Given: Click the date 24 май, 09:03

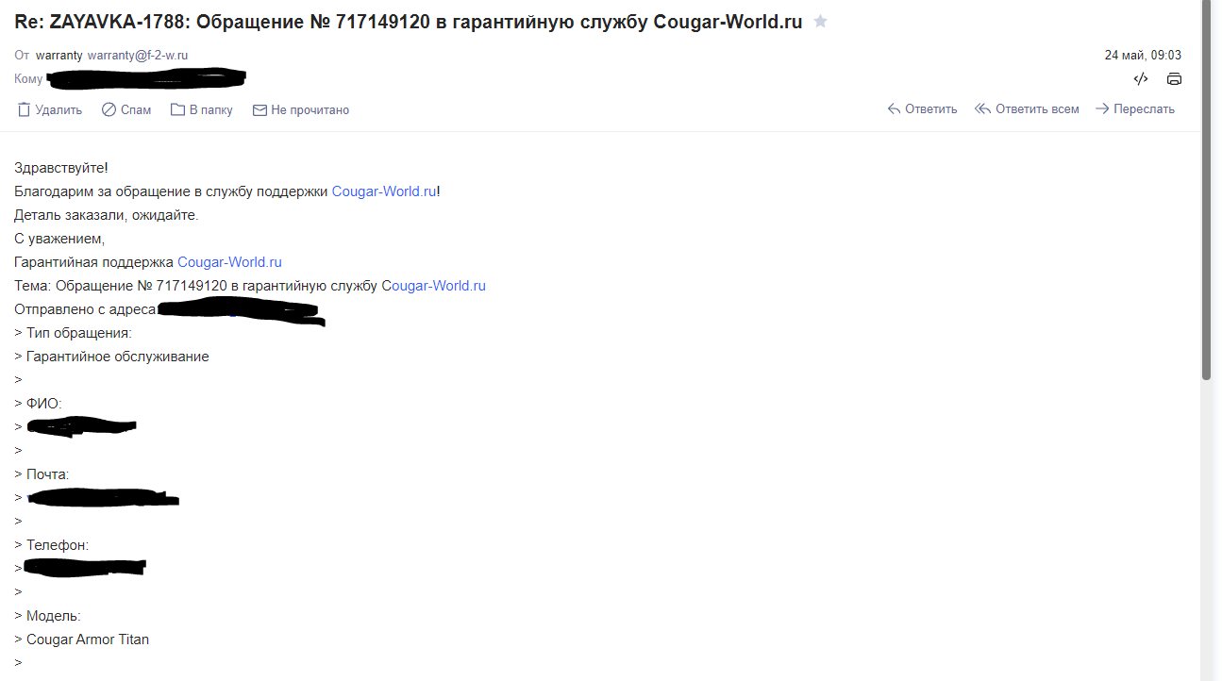Looking at the screenshot, I should 1143,56.
